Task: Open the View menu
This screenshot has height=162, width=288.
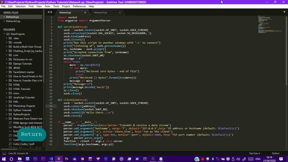Action: pos(39,6)
